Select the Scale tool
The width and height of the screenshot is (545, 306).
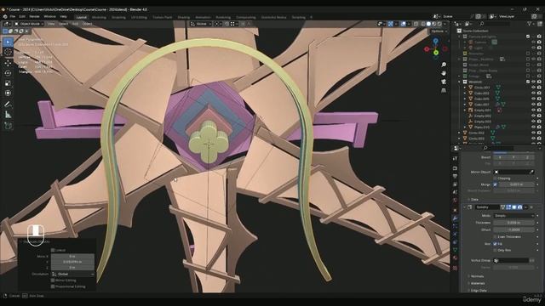(8, 83)
